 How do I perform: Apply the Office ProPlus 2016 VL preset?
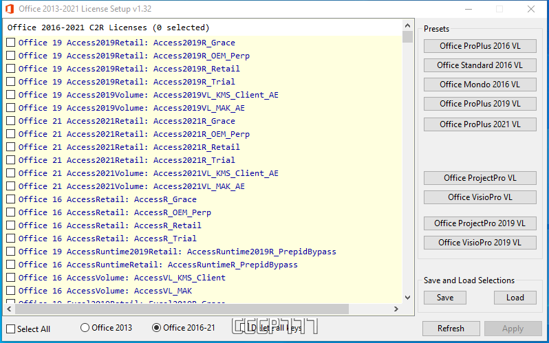(480, 46)
